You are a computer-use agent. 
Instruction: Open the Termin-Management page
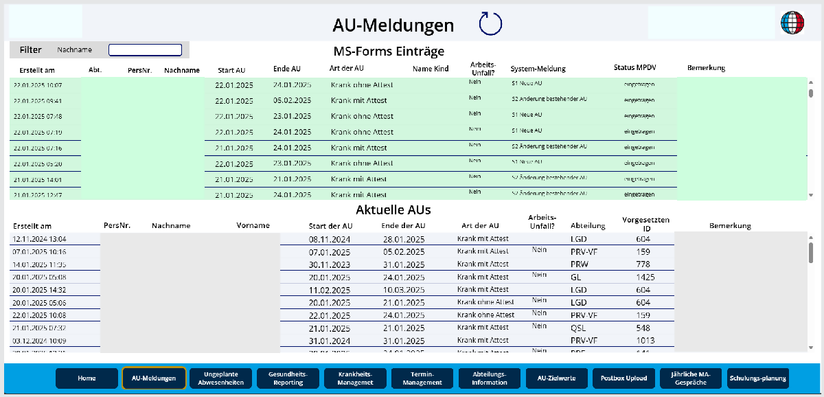(x=422, y=378)
